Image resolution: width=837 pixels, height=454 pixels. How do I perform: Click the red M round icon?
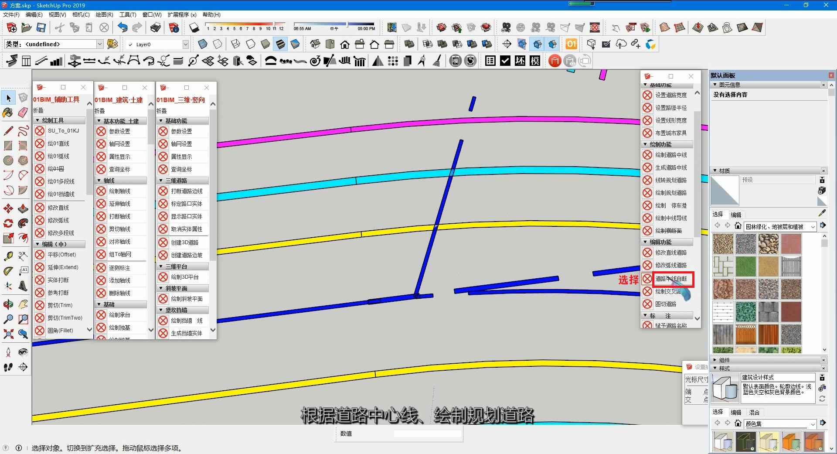pos(555,61)
